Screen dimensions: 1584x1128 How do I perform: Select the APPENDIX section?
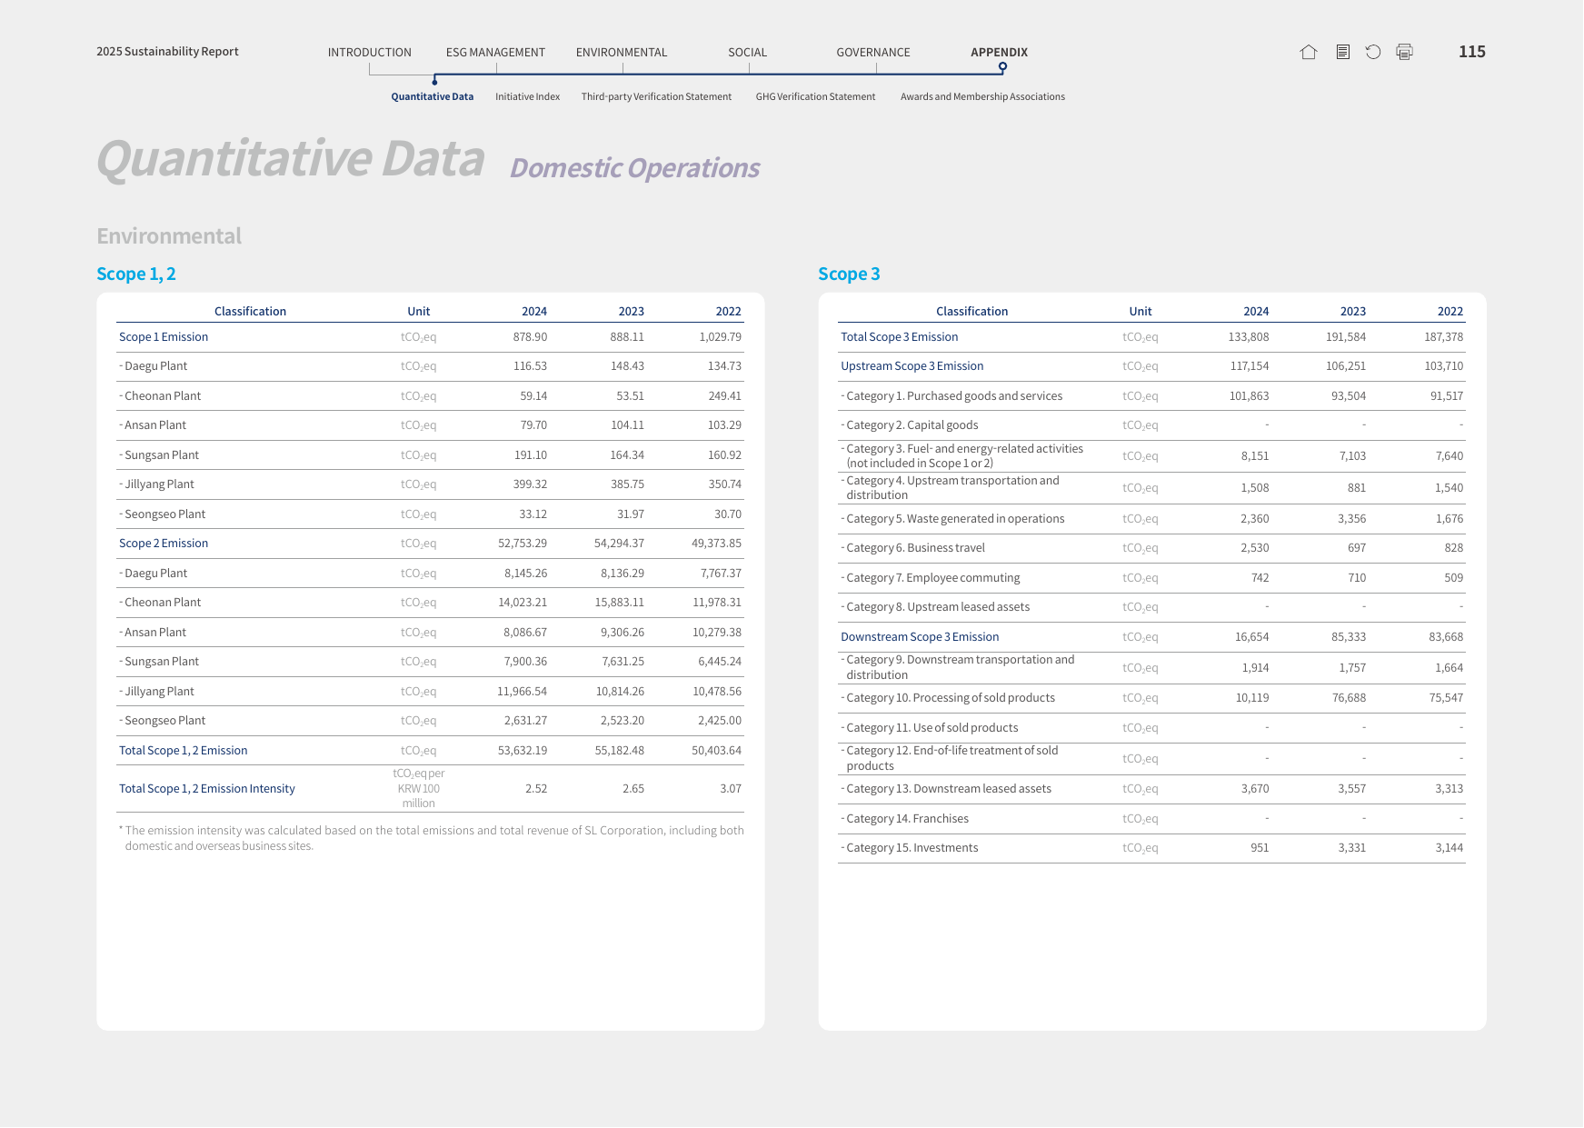(x=1000, y=53)
